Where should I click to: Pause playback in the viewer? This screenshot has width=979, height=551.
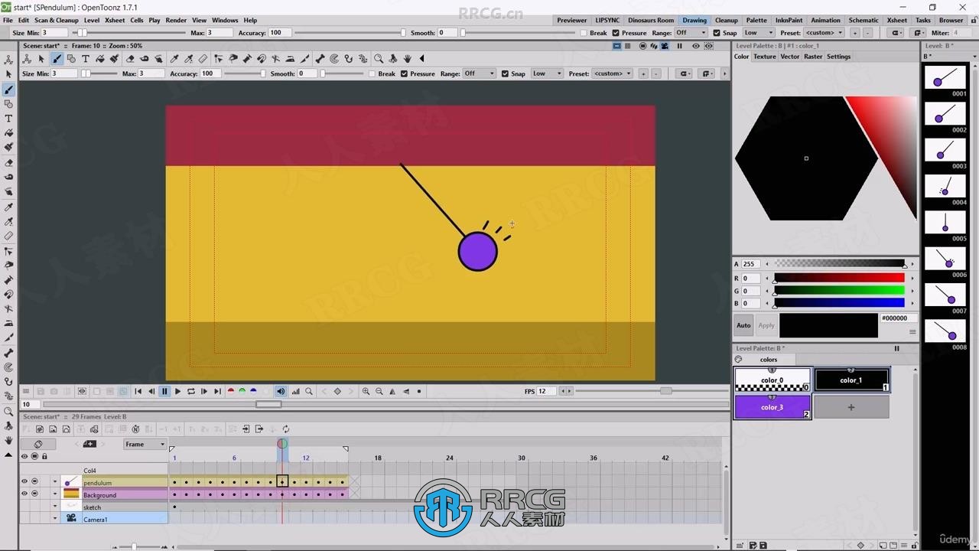tap(164, 391)
